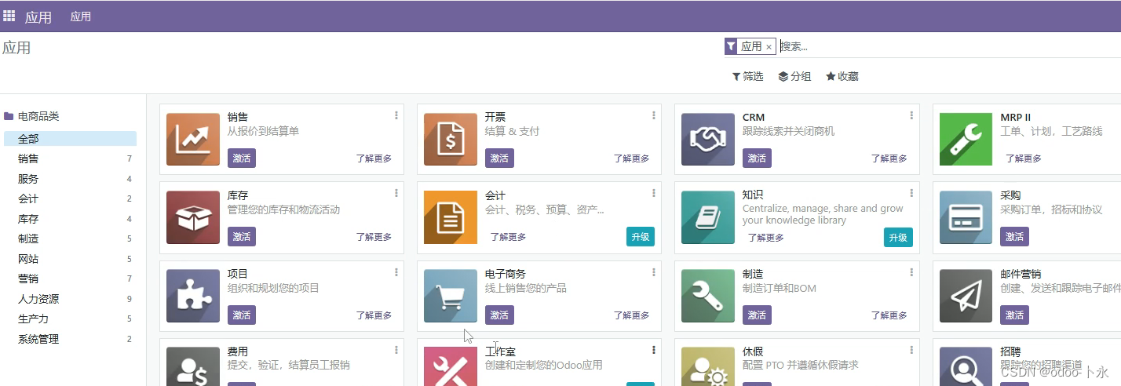1121x386 pixels.
Task: Activate the 电子商务 app
Action: [499, 315]
